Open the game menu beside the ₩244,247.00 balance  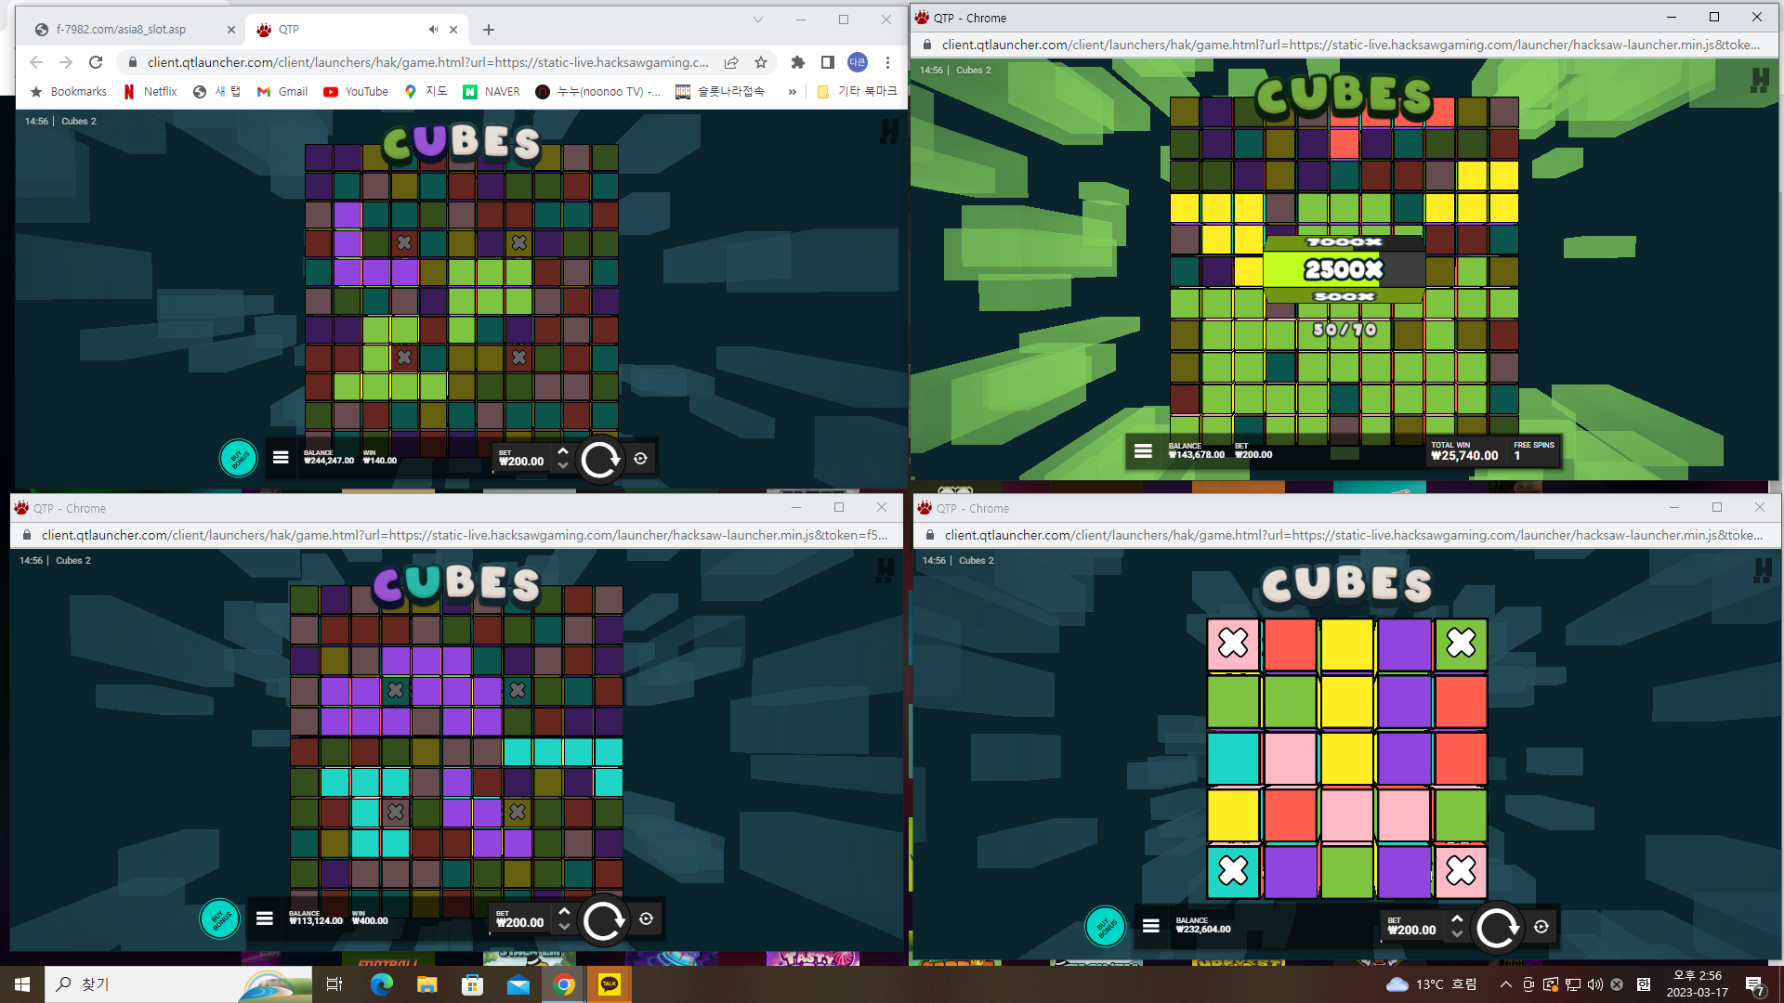point(281,457)
